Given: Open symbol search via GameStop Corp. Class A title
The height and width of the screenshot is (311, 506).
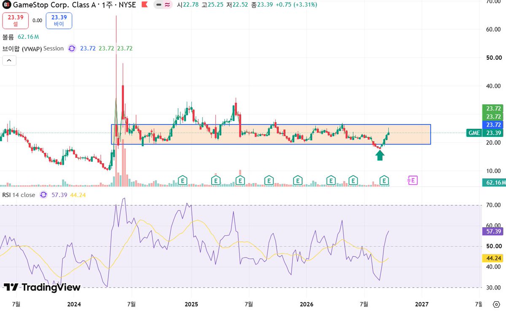Looking at the screenshot, I should [x=55, y=5].
